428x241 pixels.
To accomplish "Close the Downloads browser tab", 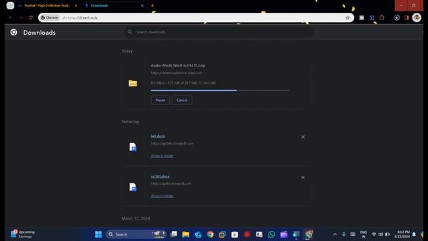I will point(142,5).
